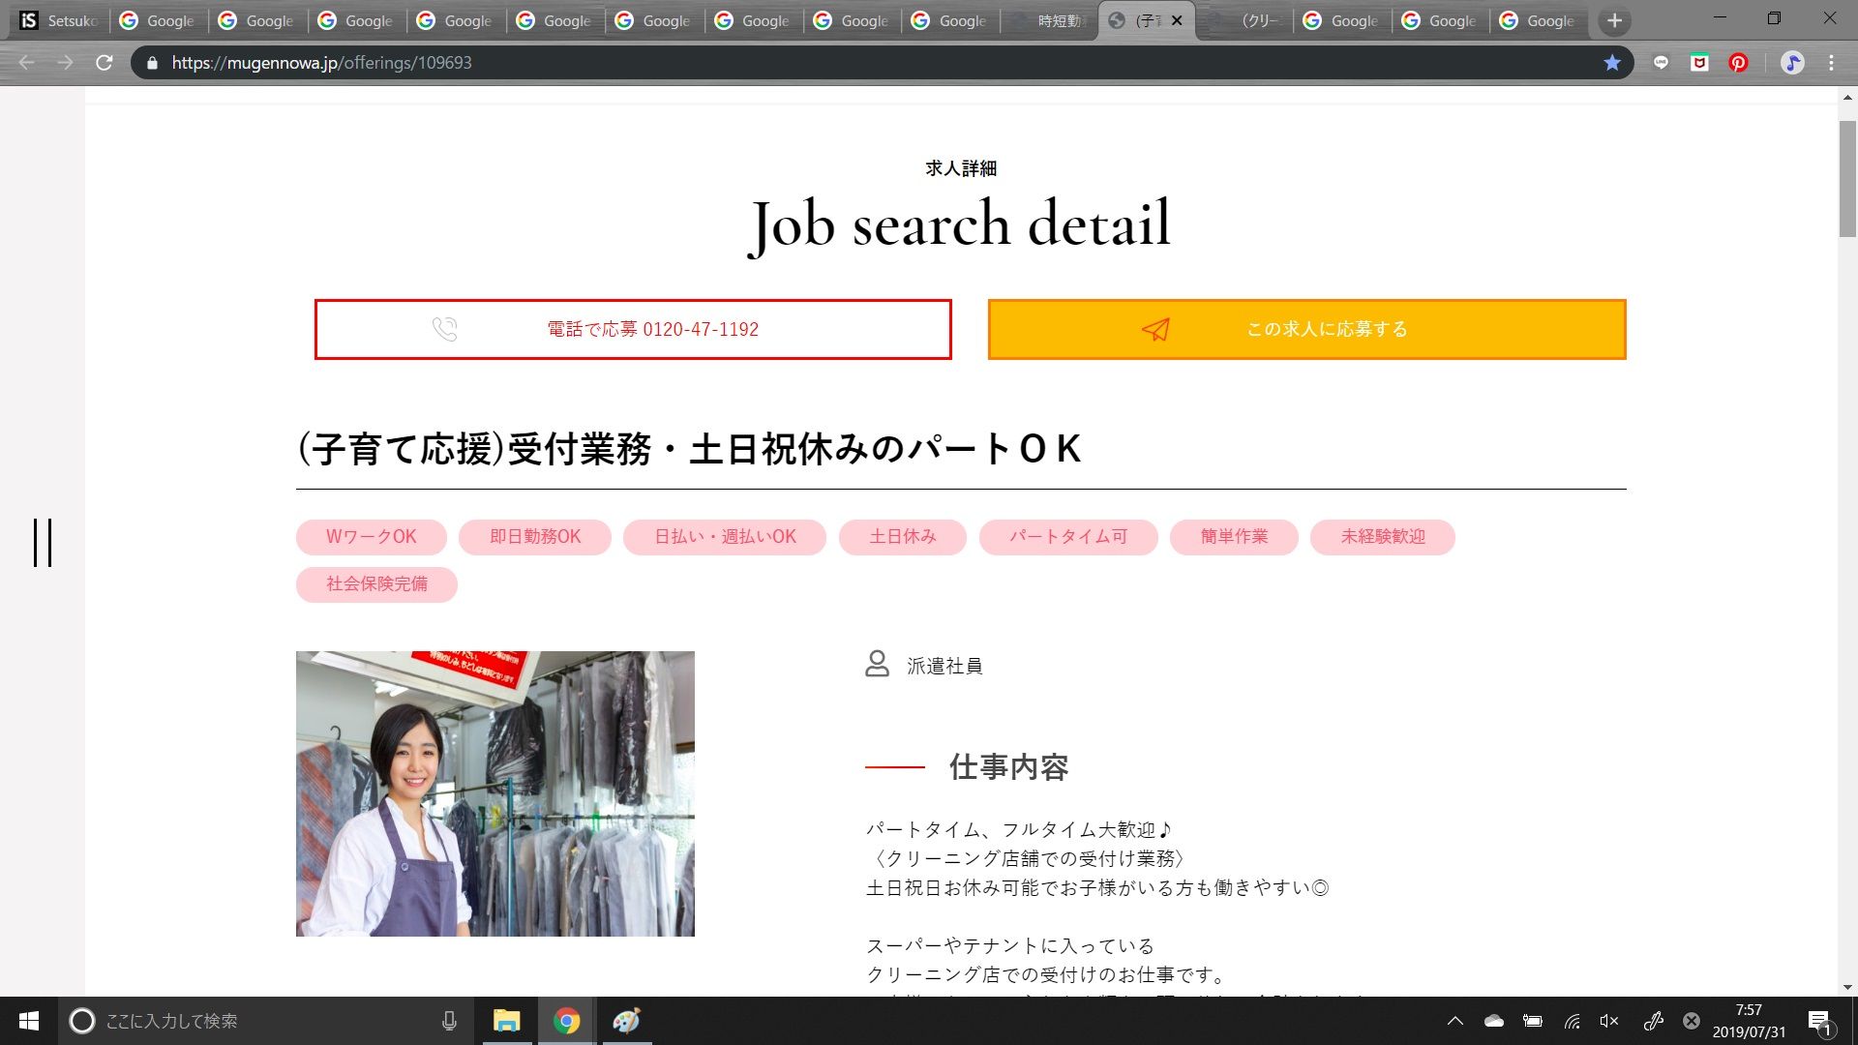The height and width of the screenshot is (1045, 1858).
Task: Click the この求人に応募する apply button
Action: [x=1306, y=329]
